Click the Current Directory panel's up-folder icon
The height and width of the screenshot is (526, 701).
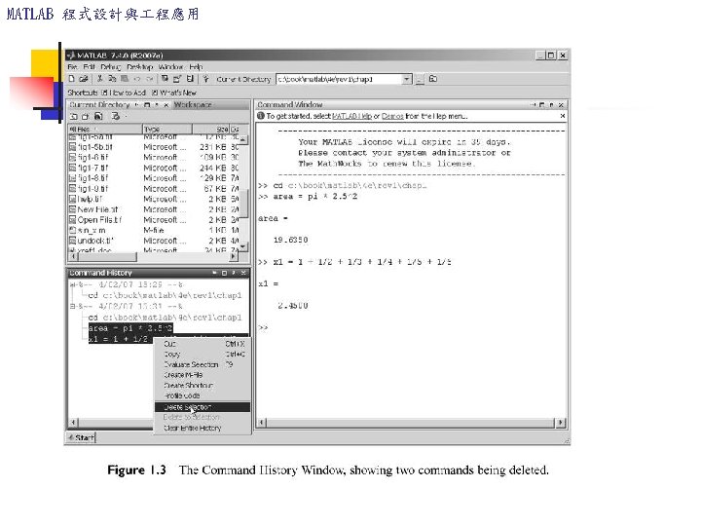coord(74,116)
